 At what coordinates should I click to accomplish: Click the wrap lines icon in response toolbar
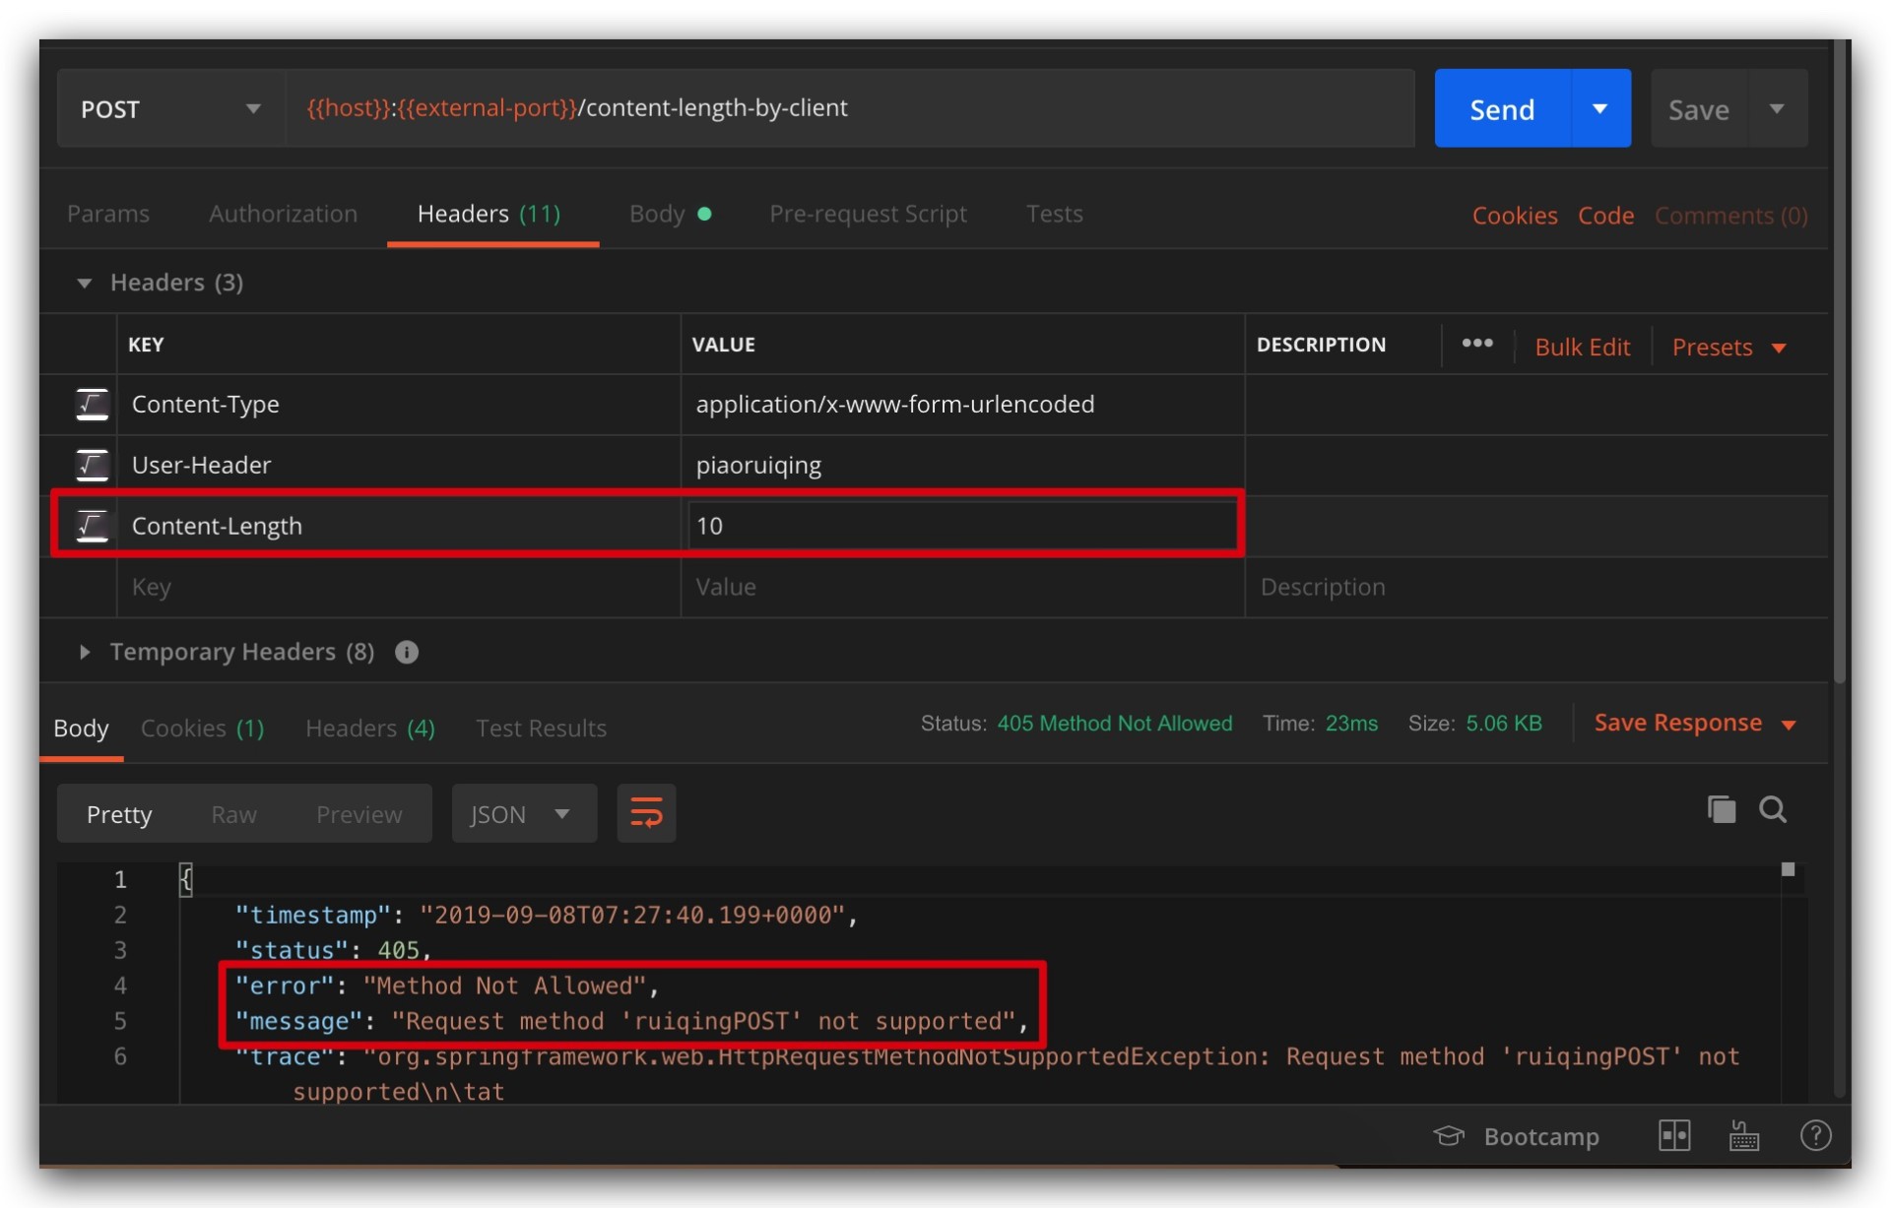pyautogui.click(x=646, y=813)
